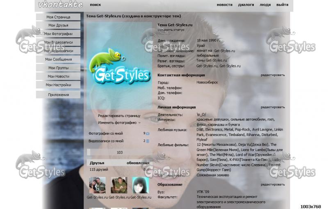Click выйти to log out
The height and width of the screenshot is (209, 328).
point(282,5)
